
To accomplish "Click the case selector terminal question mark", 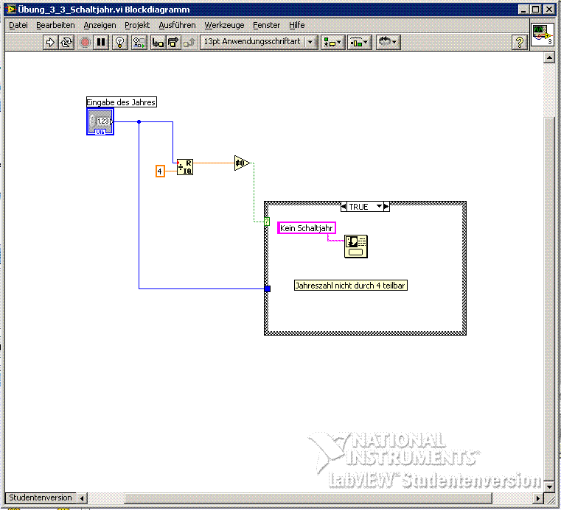I will (x=267, y=222).
